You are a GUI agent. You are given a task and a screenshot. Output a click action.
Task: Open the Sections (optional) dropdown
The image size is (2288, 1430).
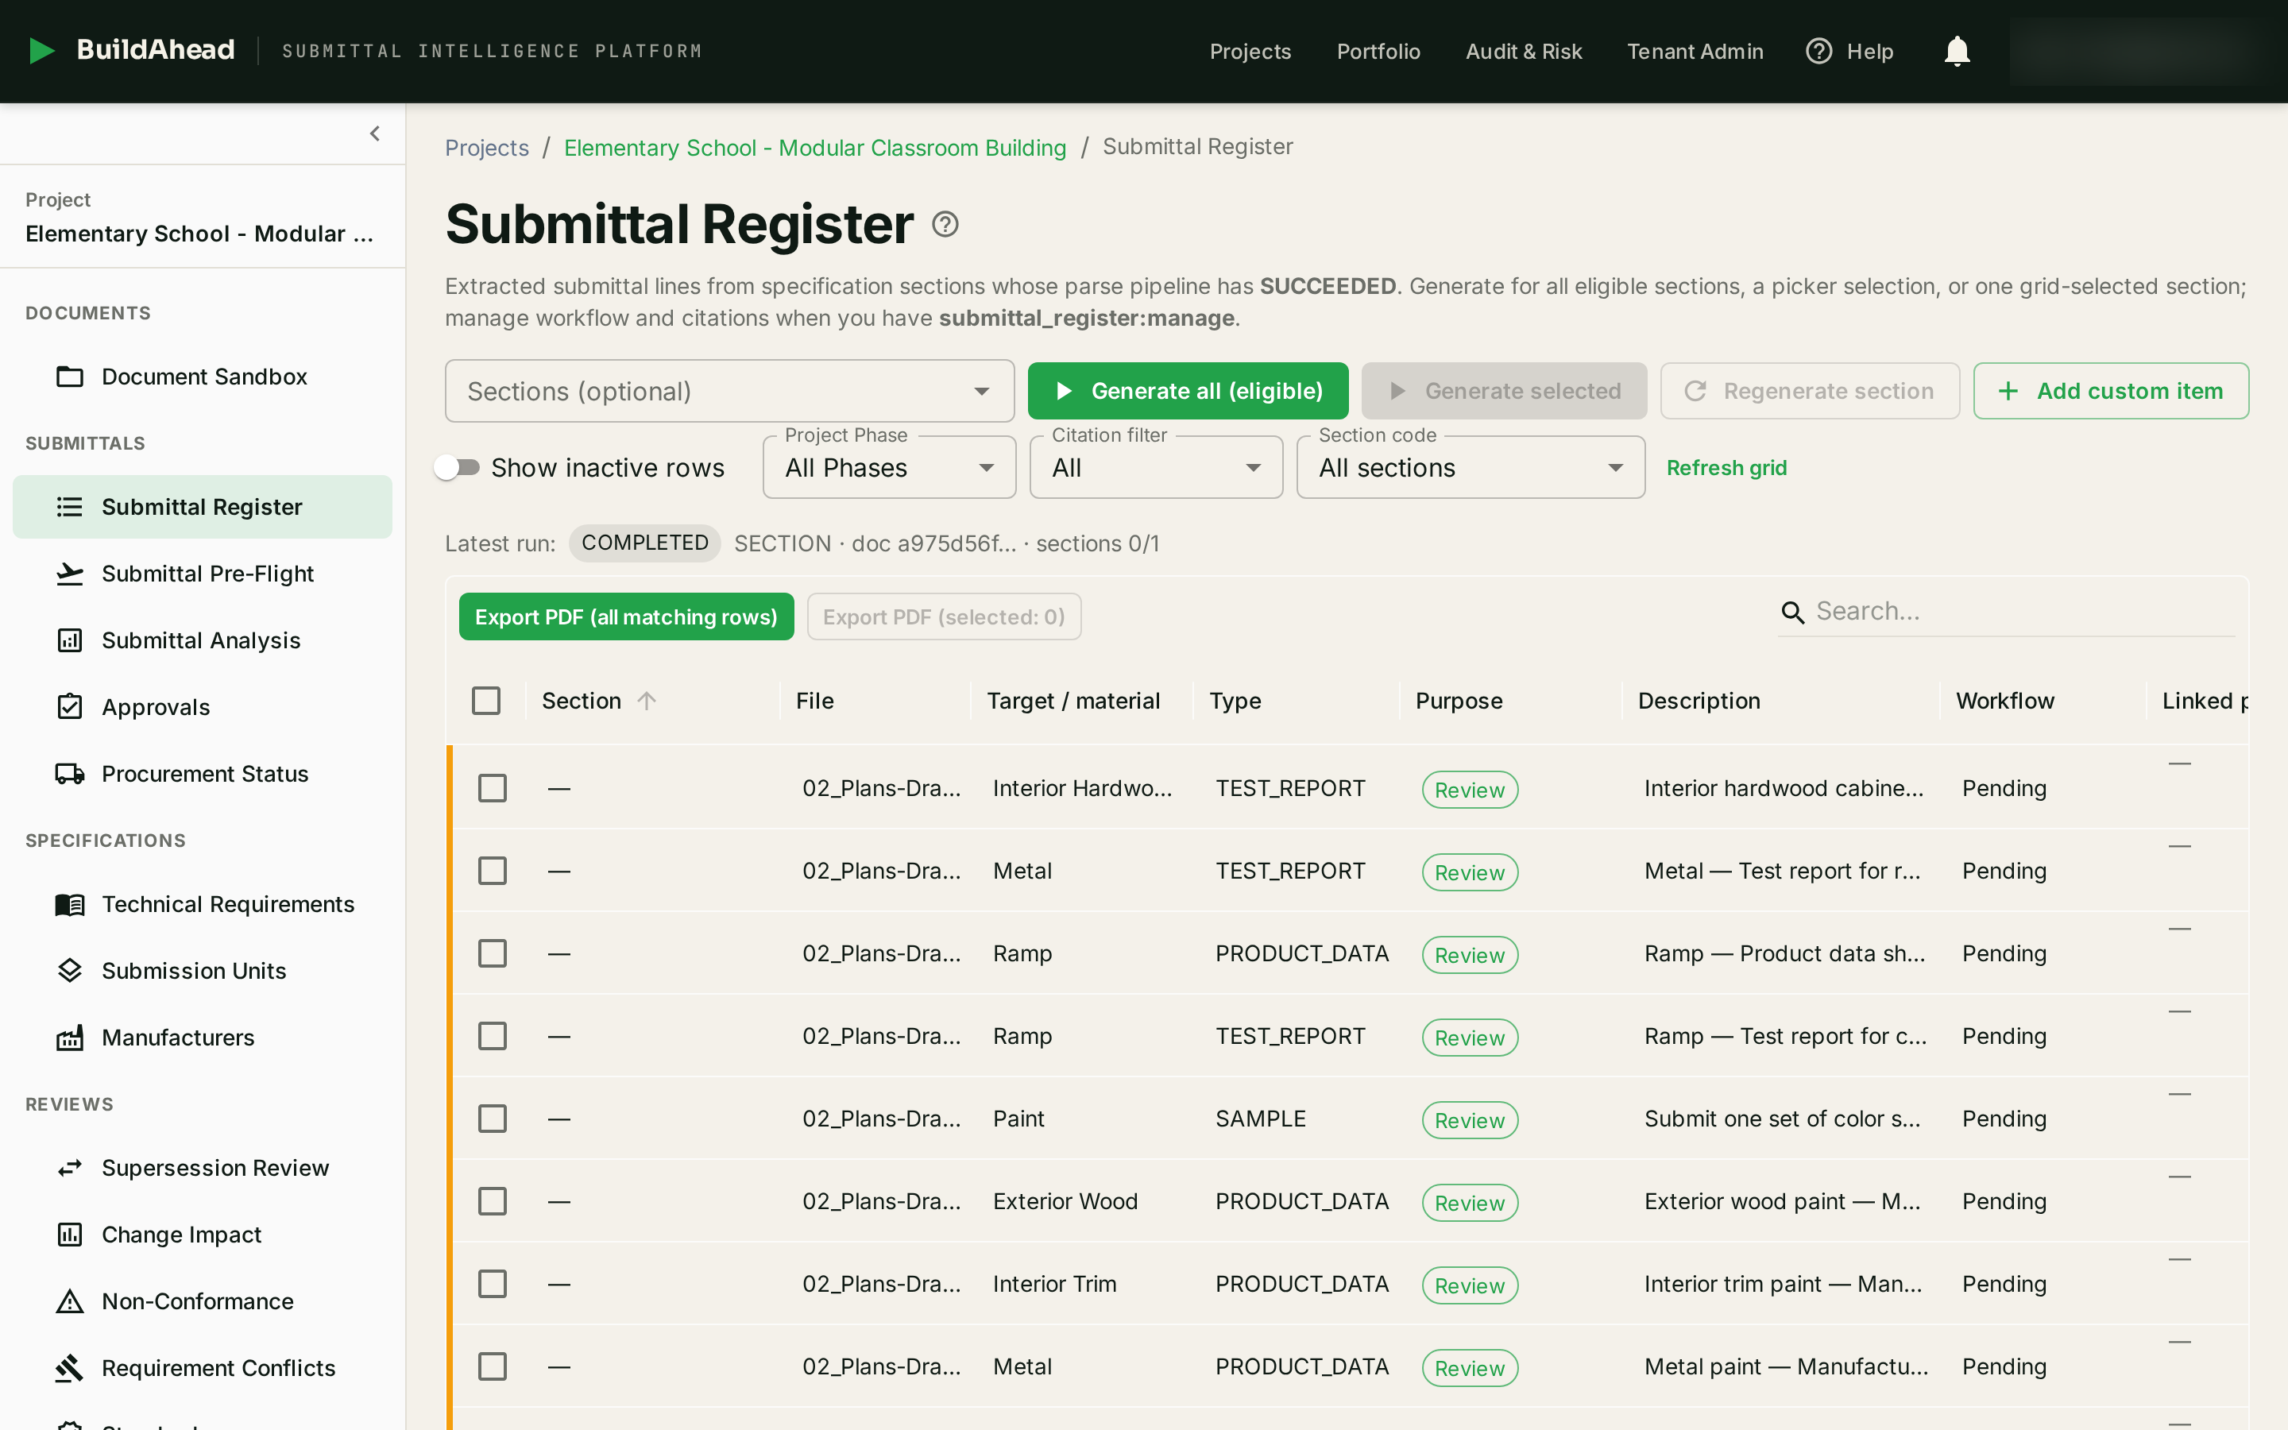coord(729,391)
